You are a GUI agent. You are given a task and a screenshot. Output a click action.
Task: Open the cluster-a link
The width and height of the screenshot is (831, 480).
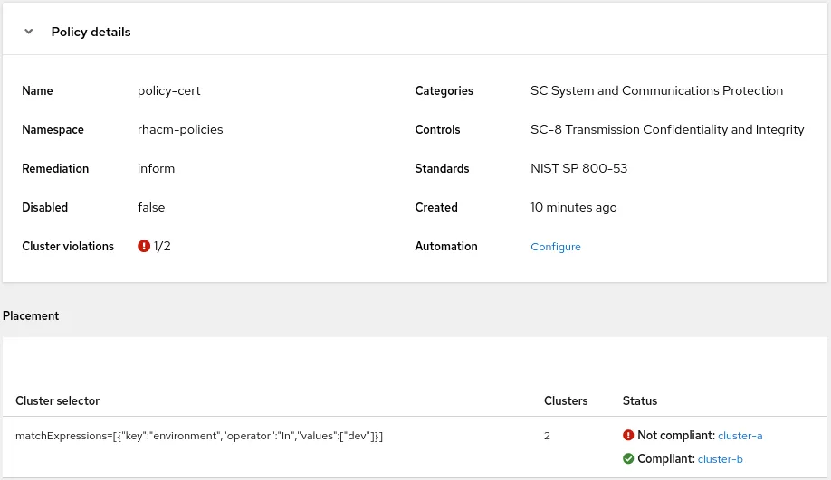(x=740, y=436)
